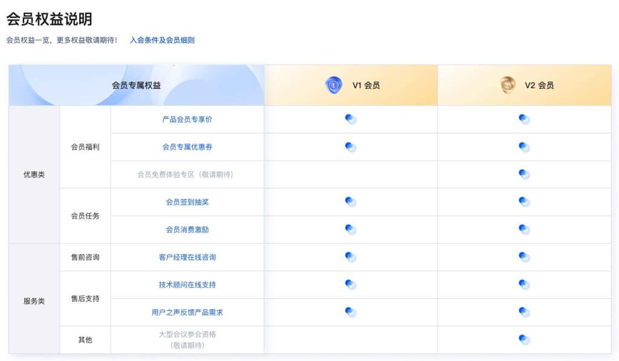Screen dimensions: 619x361
Task: Click V2 checkmark for 会员免费体验专区
Action: point(524,174)
